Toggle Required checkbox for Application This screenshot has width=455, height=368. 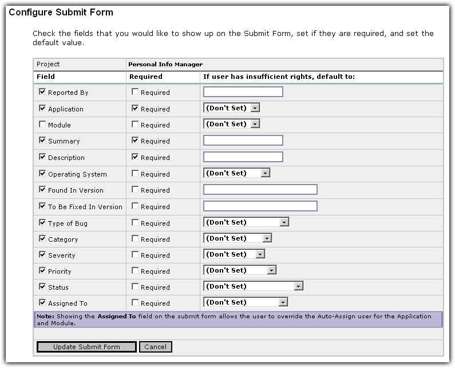135,108
